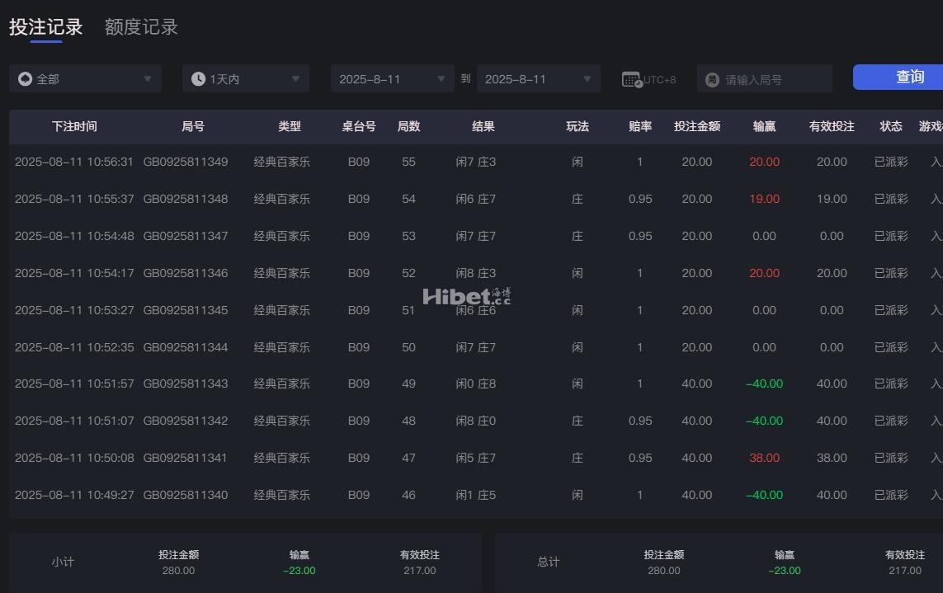Viewport: 943px width, 593px height.
Task: Open the 全部 game type dropdown
Action: tap(85, 79)
